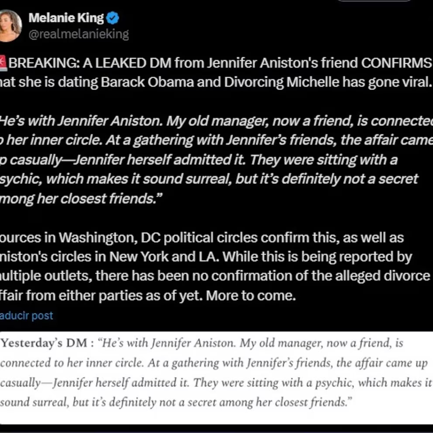433x433 pixels.
Task: Click the italic "Jennifer herself admitted it" sentence
Action: click(160, 160)
